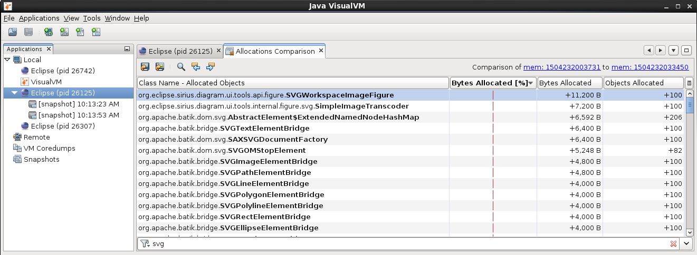
Task: Open filter options dropdown arrow
Action: tap(686, 244)
